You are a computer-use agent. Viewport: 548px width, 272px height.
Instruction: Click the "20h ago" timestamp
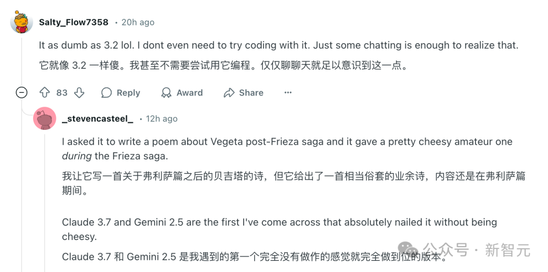[138, 22]
